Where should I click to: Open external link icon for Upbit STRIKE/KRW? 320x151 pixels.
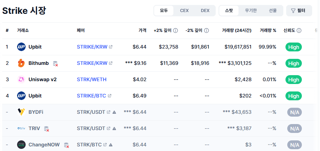click(x=111, y=47)
